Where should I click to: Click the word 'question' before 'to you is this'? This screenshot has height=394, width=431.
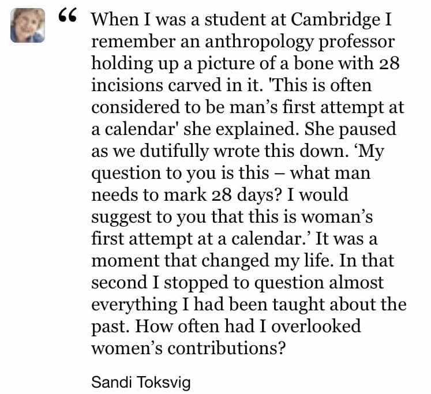tap(126, 173)
